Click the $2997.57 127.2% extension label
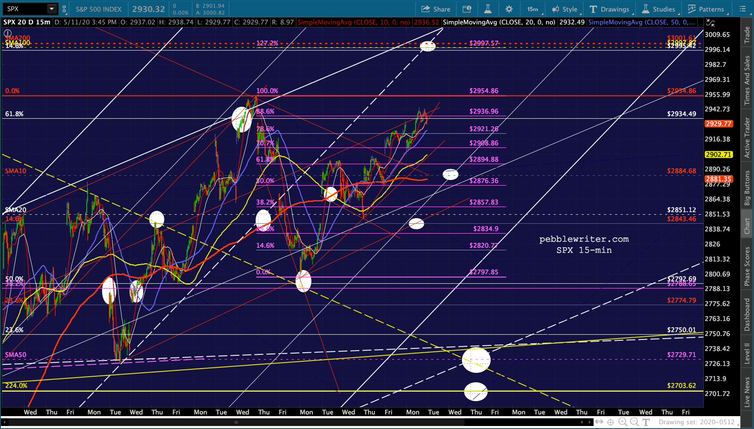The height and width of the screenshot is (429, 754). 484,43
